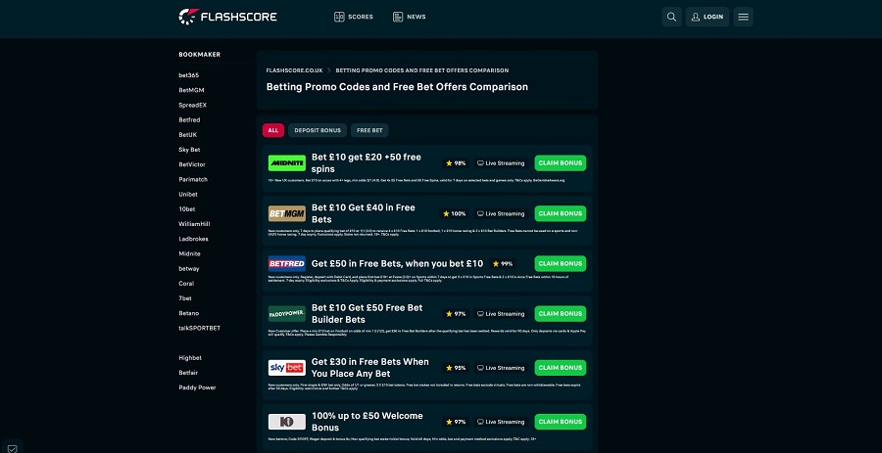
Task: Click the 10bet logo in offer list
Action: click(x=287, y=422)
